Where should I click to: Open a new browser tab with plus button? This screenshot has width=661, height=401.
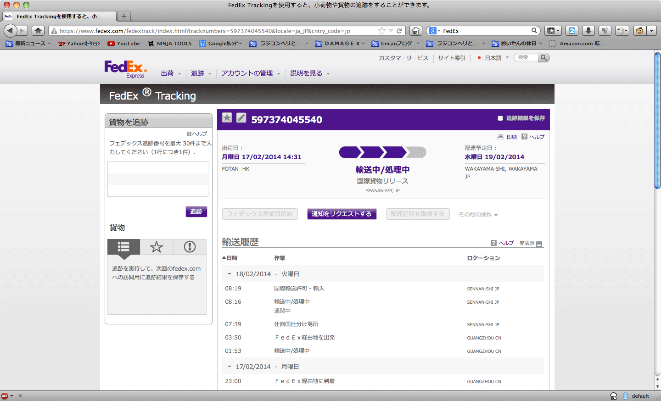click(x=124, y=17)
